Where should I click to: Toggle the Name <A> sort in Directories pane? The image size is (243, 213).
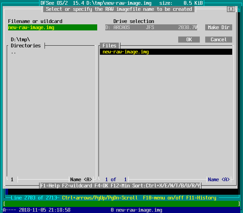[x=81, y=180]
